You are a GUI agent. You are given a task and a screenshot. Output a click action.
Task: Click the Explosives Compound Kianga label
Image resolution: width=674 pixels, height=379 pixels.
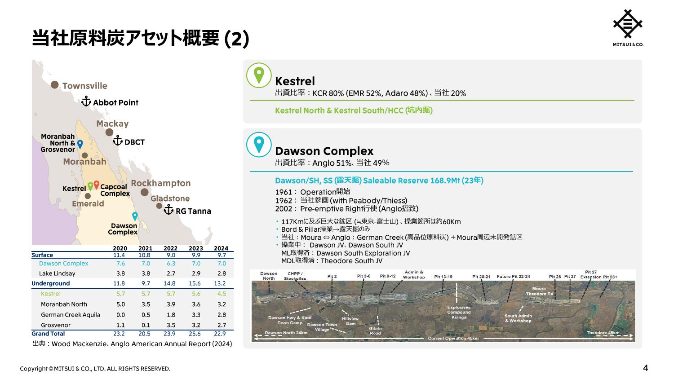(x=459, y=312)
